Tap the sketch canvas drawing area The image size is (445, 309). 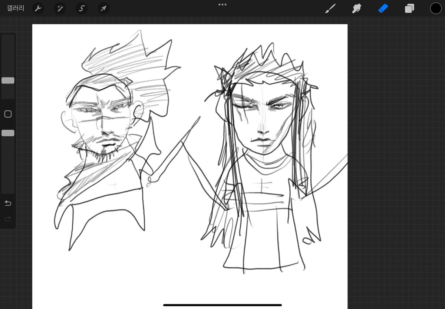pos(190,166)
